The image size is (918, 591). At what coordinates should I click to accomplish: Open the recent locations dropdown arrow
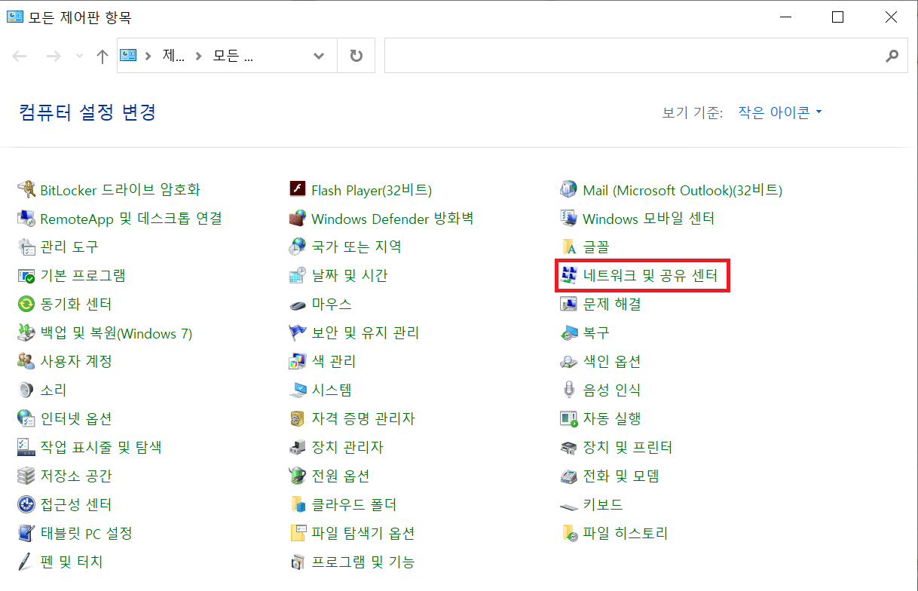coord(80,57)
